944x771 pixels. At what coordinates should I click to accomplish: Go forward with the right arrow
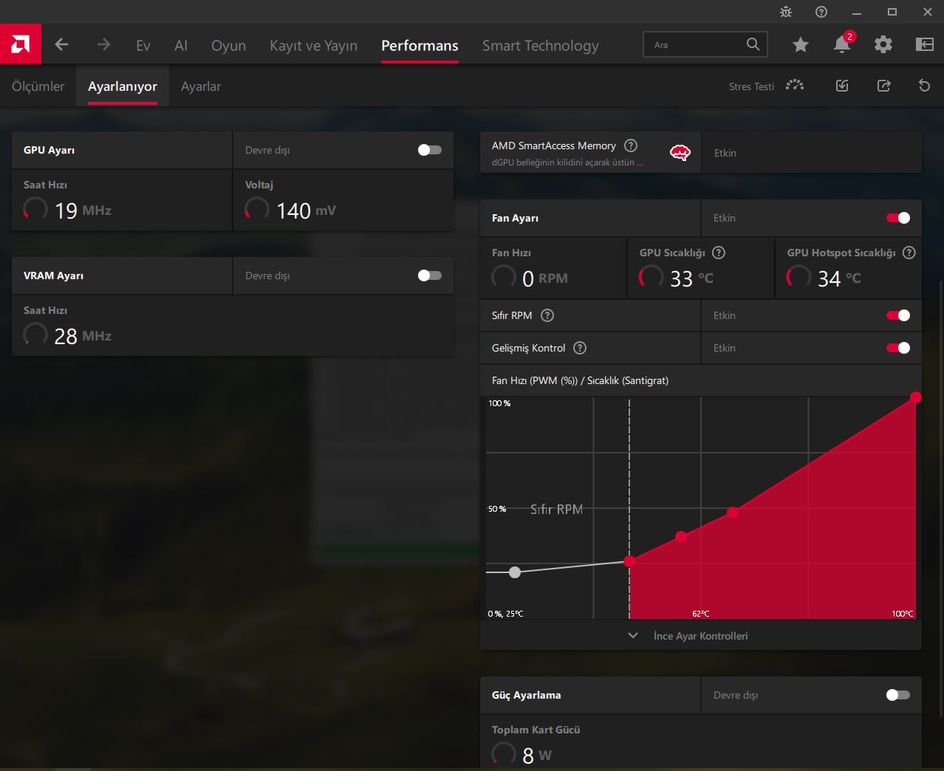[x=103, y=44]
